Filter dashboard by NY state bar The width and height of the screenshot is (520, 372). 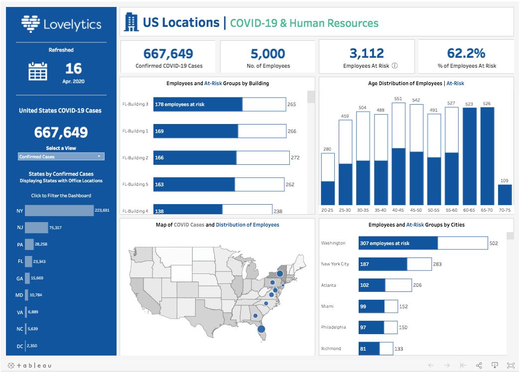tap(59, 211)
